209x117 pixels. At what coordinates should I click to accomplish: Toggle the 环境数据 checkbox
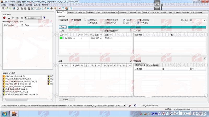89,23
